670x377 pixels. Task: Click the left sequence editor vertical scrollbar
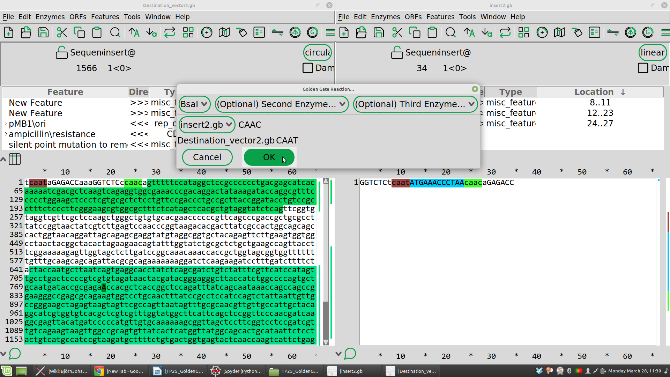coord(326,262)
